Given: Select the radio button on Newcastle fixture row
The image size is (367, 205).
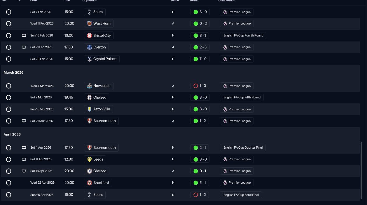Looking at the screenshot, I should pyautogui.click(x=8, y=86).
